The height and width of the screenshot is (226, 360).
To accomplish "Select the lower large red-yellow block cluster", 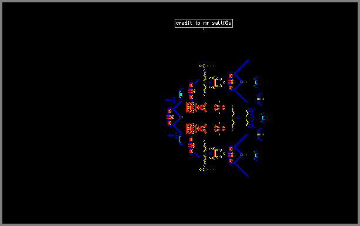I will pos(196,128).
